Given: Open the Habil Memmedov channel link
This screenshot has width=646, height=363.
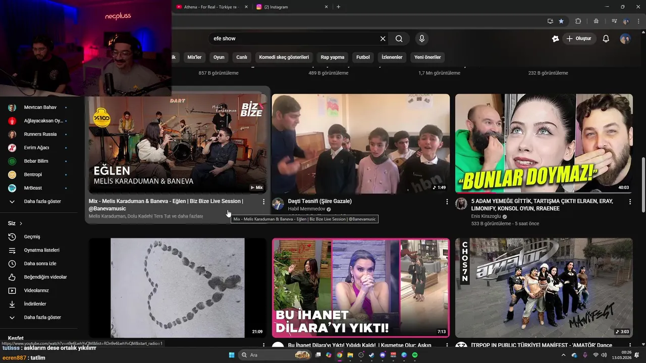Looking at the screenshot, I should [x=306, y=209].
